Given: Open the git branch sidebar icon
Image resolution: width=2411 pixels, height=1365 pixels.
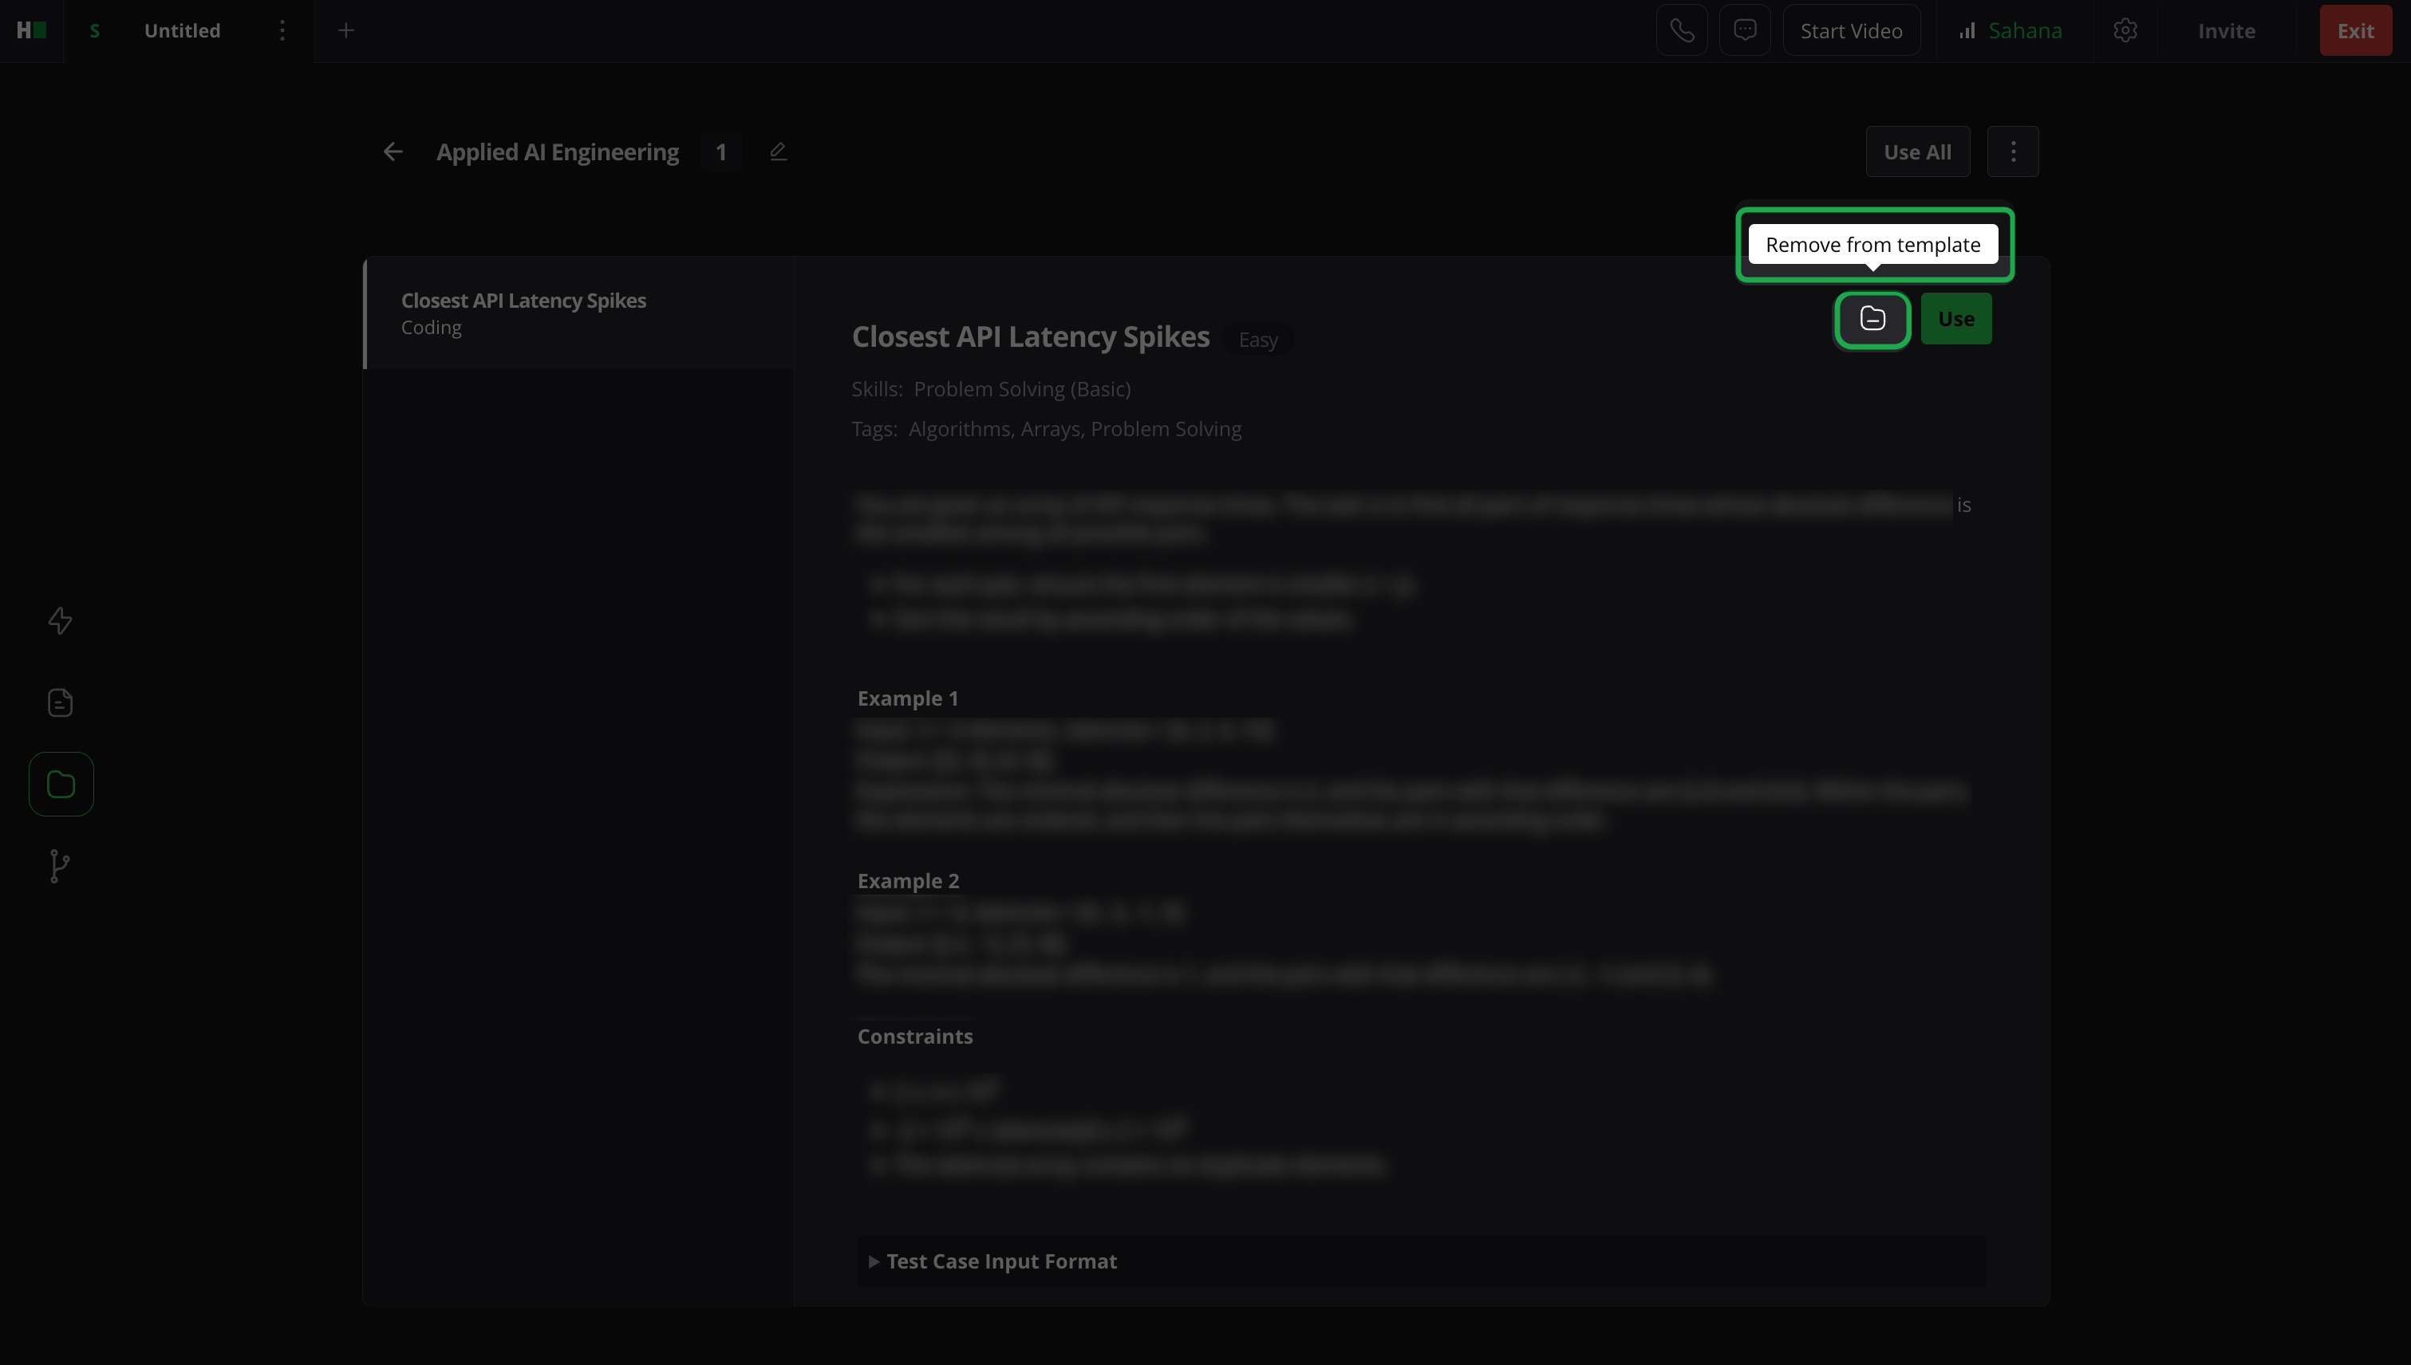Looking at the screenshot, I should tap(60, 865).
